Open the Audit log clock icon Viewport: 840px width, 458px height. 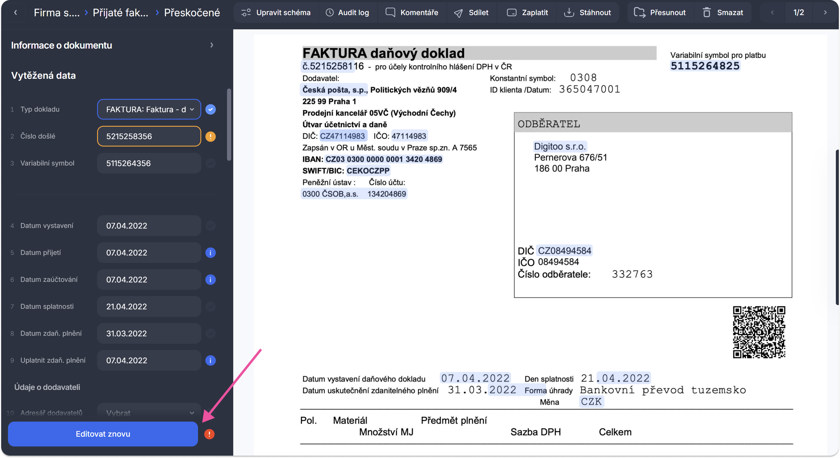pyautogui.click(x=330, y=13)
